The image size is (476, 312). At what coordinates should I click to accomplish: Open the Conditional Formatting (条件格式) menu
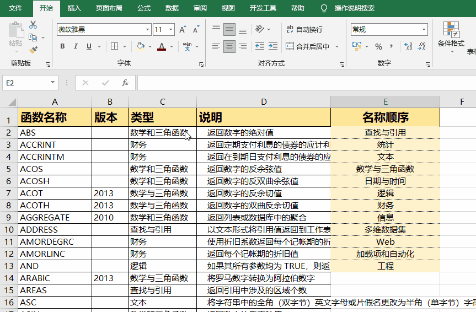[451, 36]
